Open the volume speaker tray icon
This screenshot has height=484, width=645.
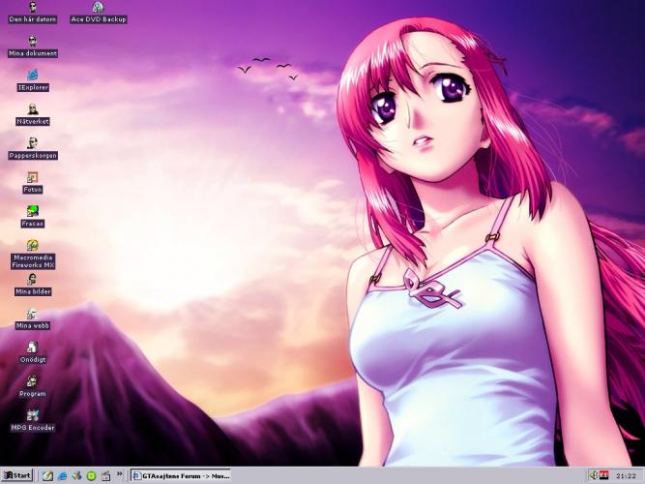click(x=593, y=475)
